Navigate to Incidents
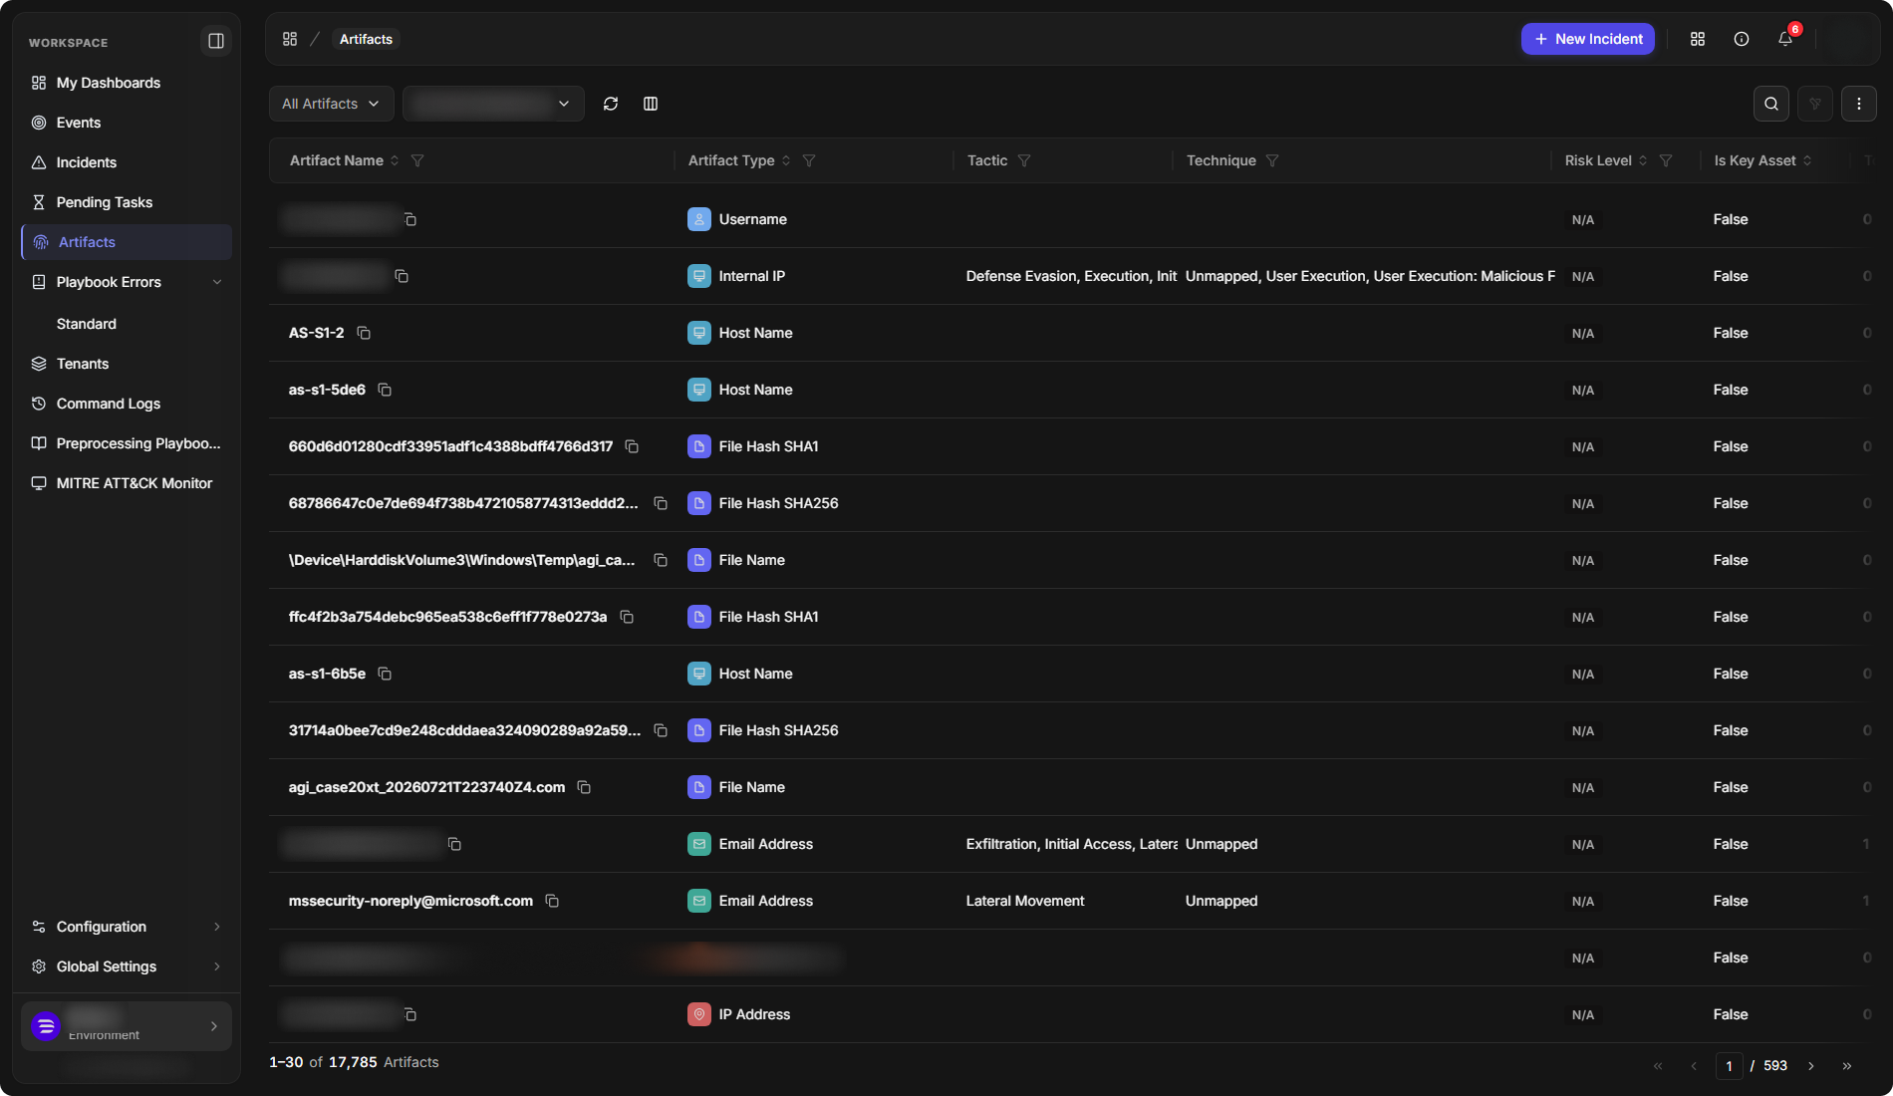The width and height of the screenshot is (1893, 1096). 126,162
